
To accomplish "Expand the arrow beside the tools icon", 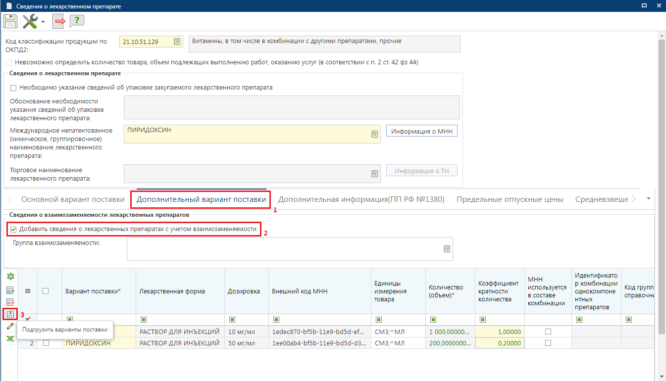I will [43, 22].
